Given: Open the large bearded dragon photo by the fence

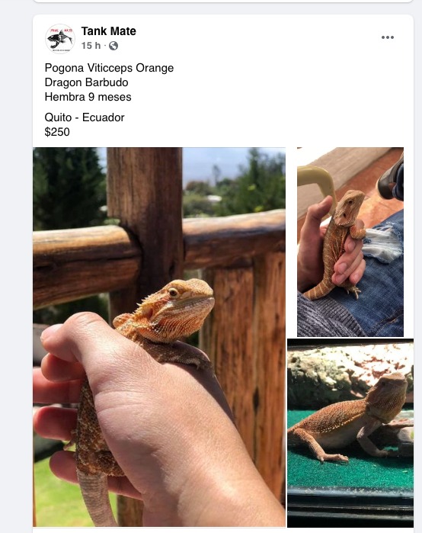Looking at the screenshot, I should (x=159, y=337).
